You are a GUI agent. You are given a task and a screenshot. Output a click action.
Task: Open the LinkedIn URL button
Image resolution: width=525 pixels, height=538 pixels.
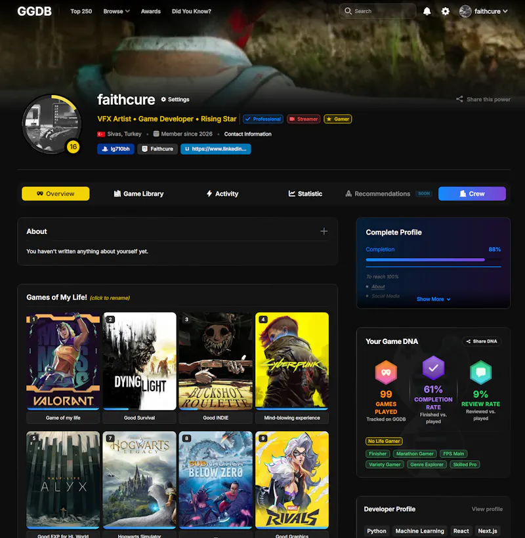(216, 149)
